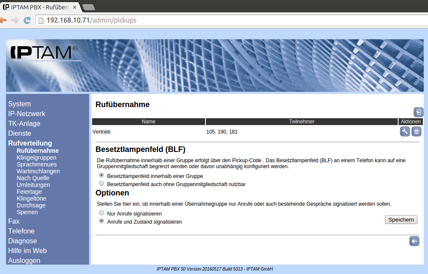428x274 pixels.
Task: Click the blue back arrow icon
Action: 414,242
